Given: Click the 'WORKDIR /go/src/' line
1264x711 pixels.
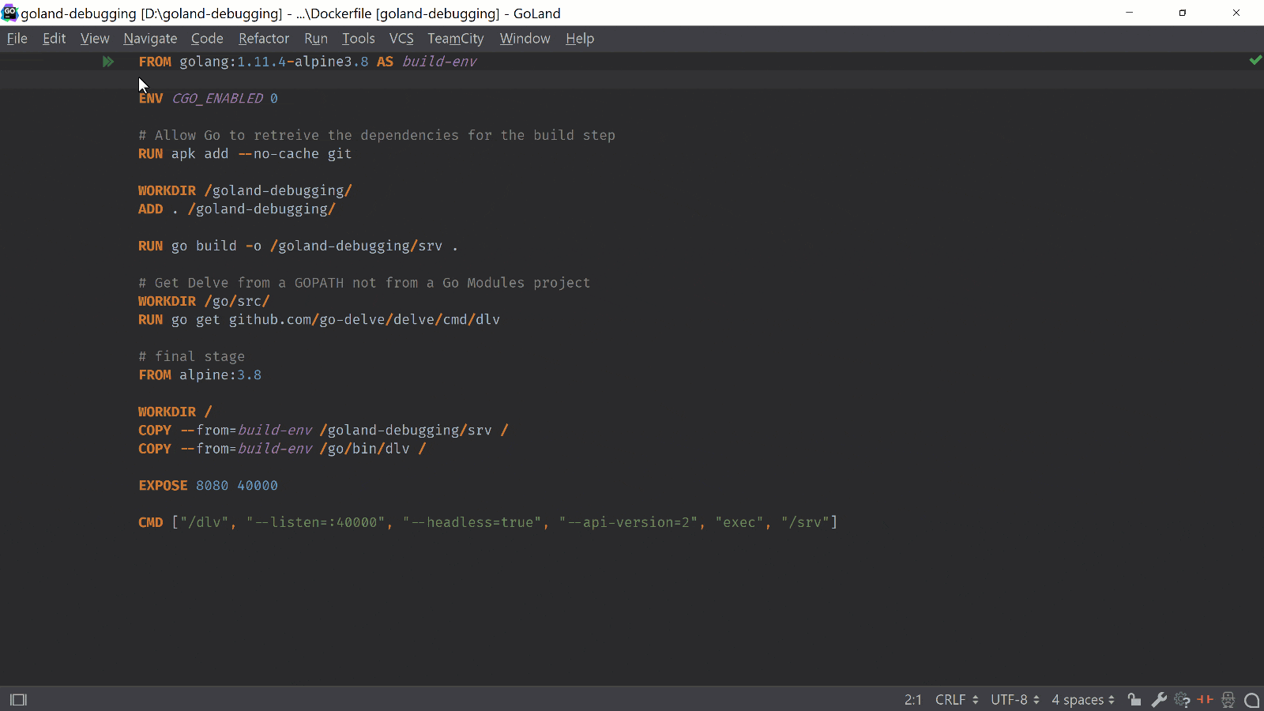Looking at the screenshot, I should [x=204, y=302].
